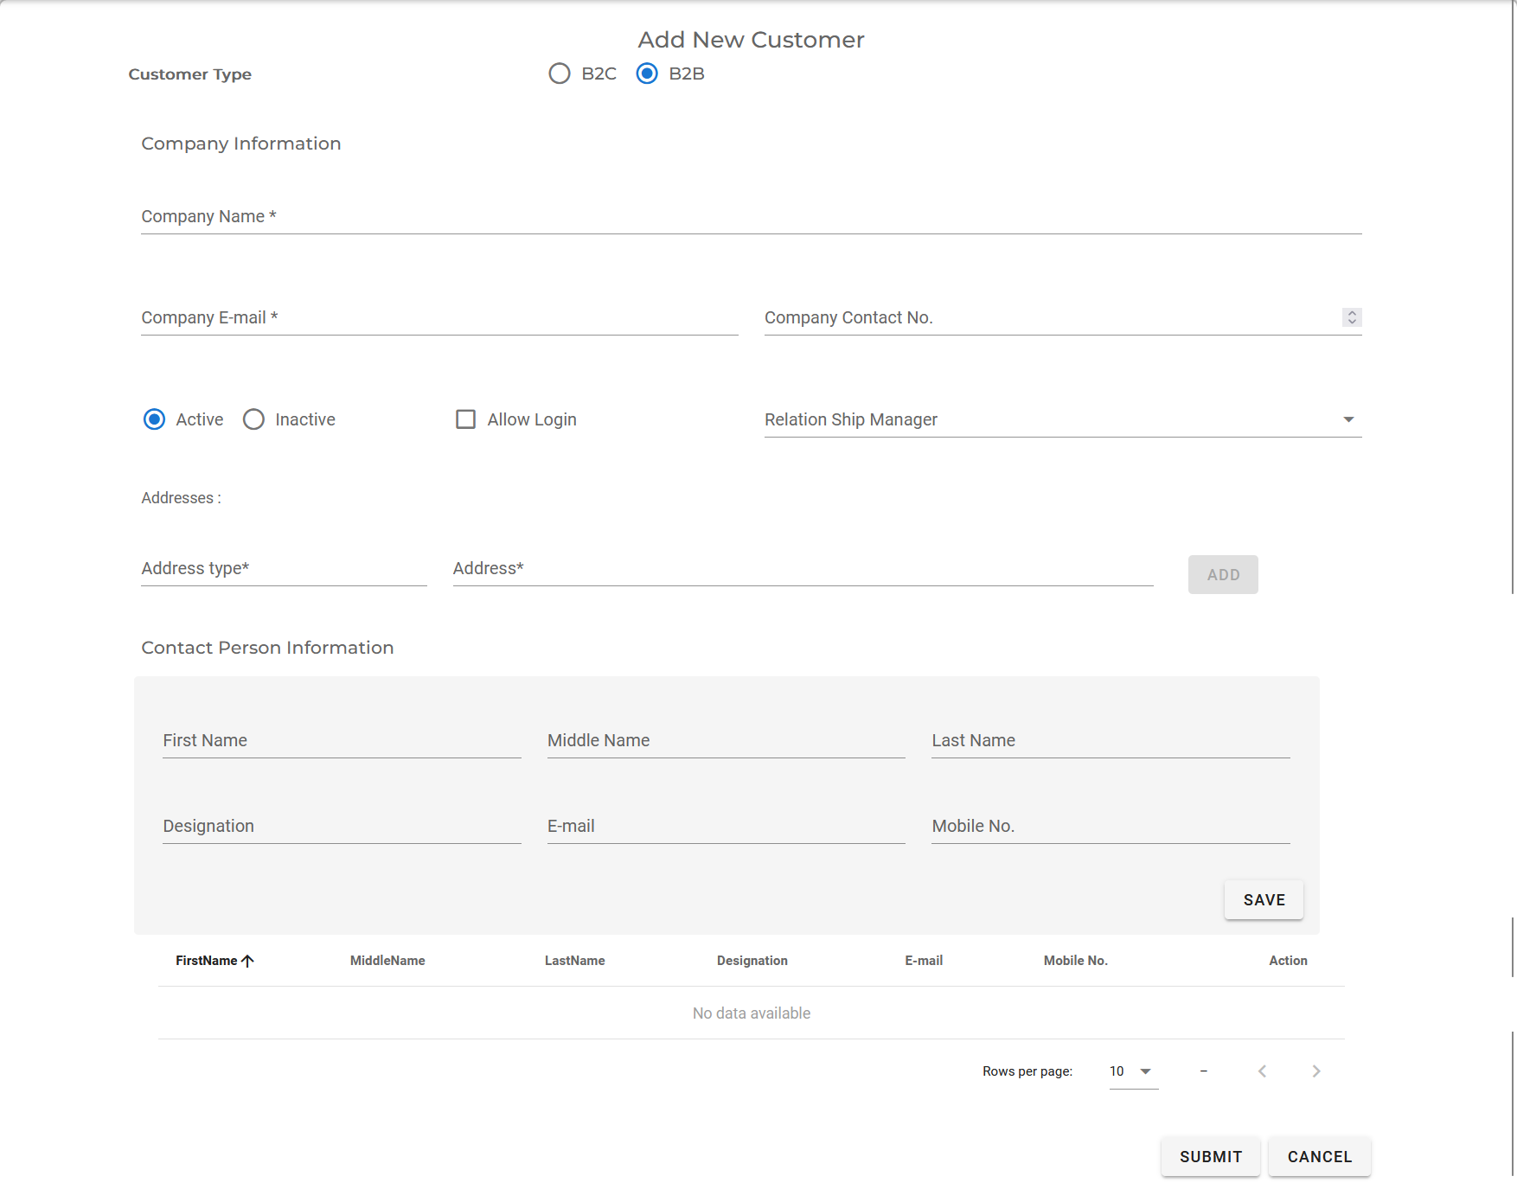Open the Relation Ship Manager dropdown
This screenshot has width=1517, height=1189.
coord(1349,419)
